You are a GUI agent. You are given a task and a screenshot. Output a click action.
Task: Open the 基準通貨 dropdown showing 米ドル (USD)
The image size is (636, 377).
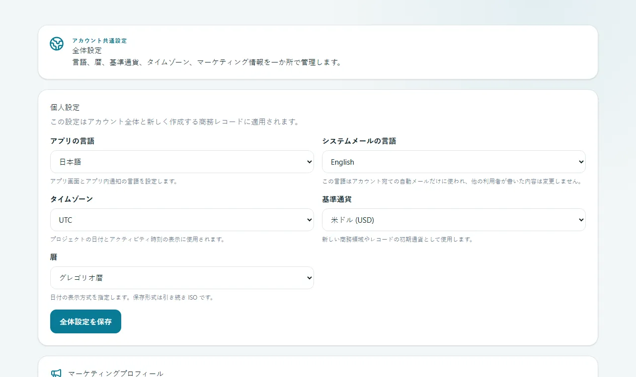click(454, 220)
